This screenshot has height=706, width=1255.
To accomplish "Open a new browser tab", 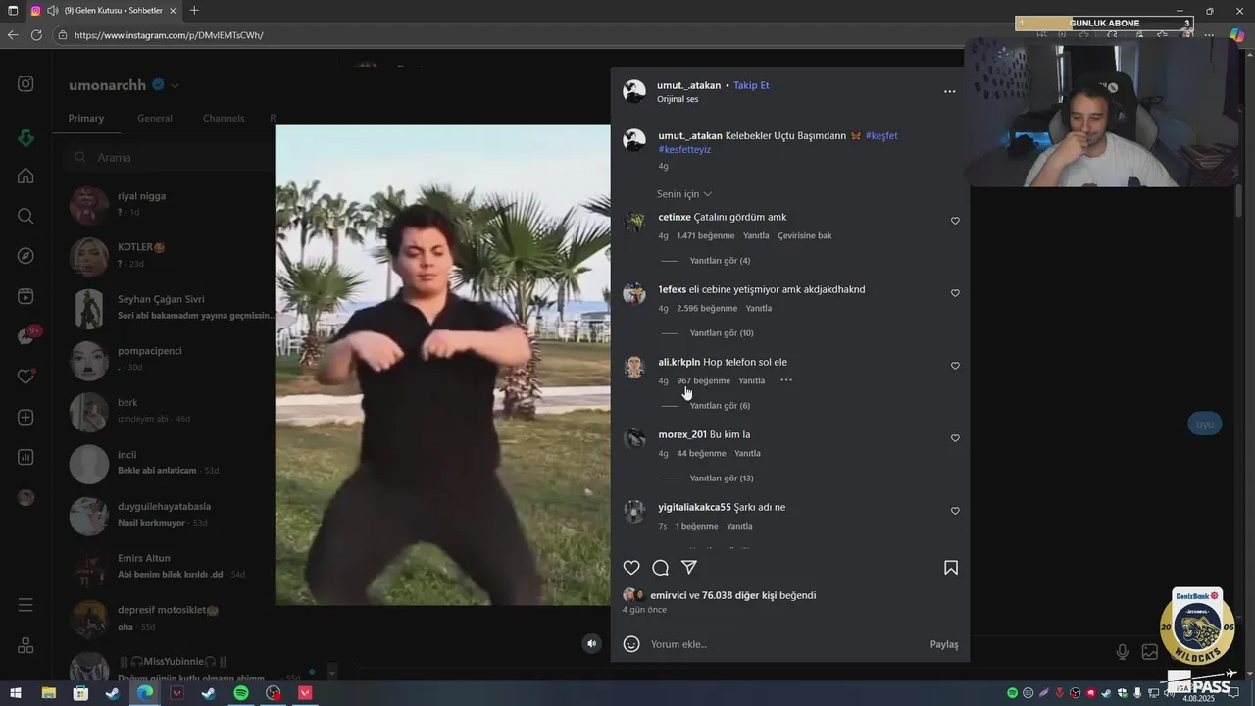I will (194, 11).
